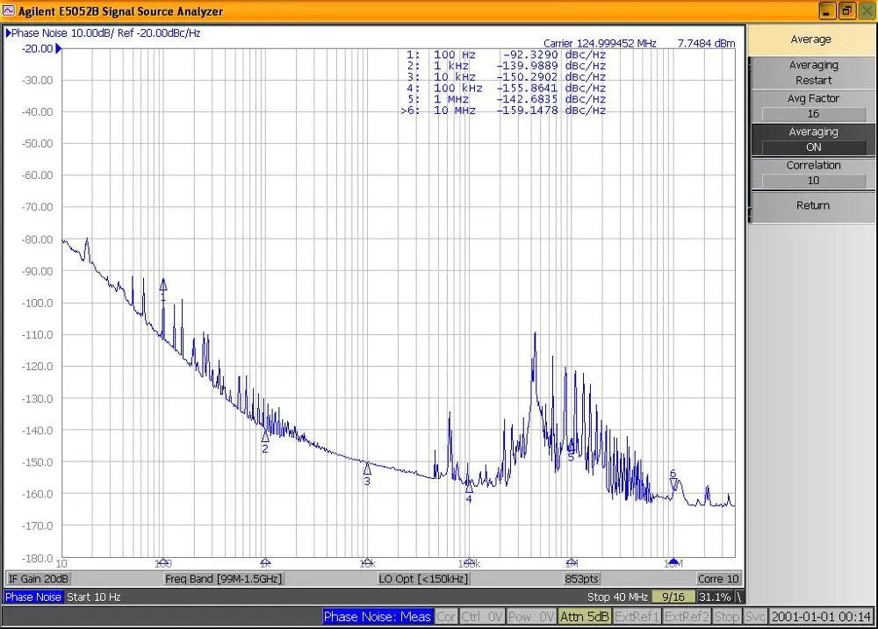Click the Corre 10 indicator
The height and width of the screenshot is (629, 878).
click(x=718, y=579)
